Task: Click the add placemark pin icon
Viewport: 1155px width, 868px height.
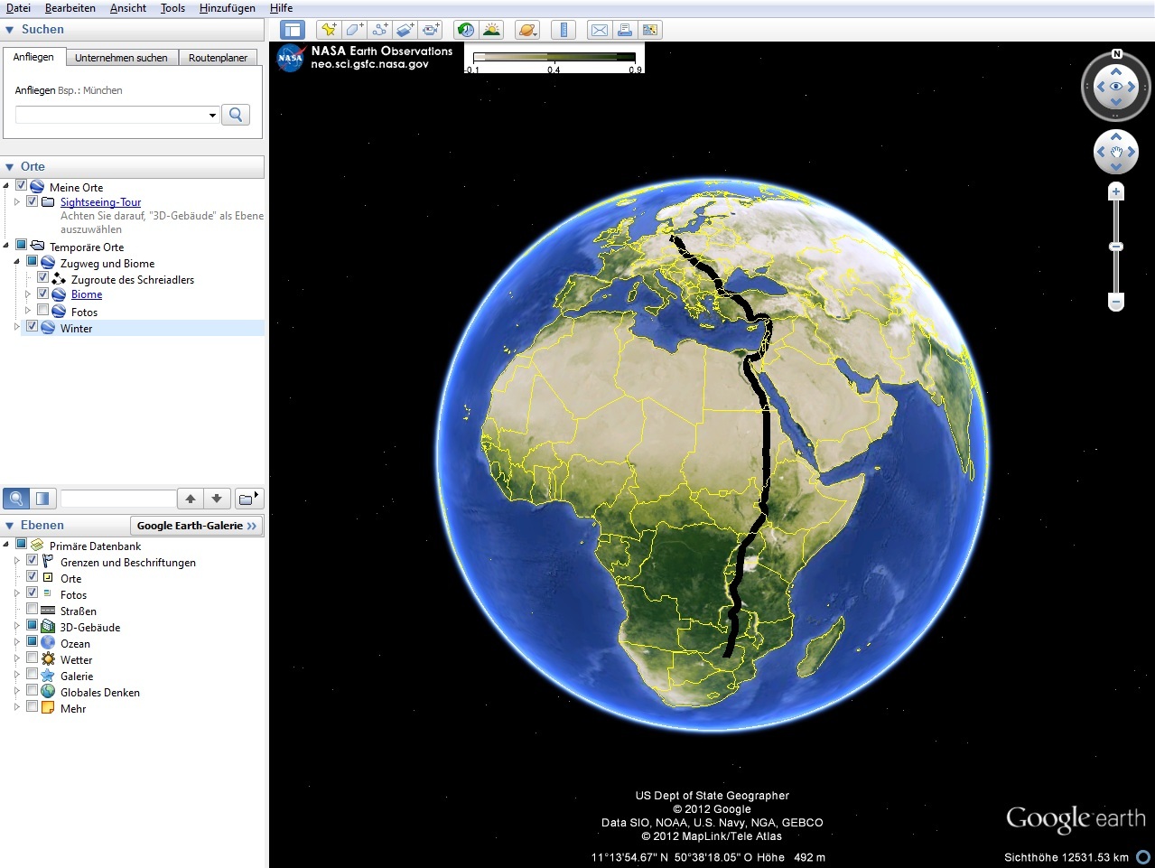Action: (x=329, y=30)
